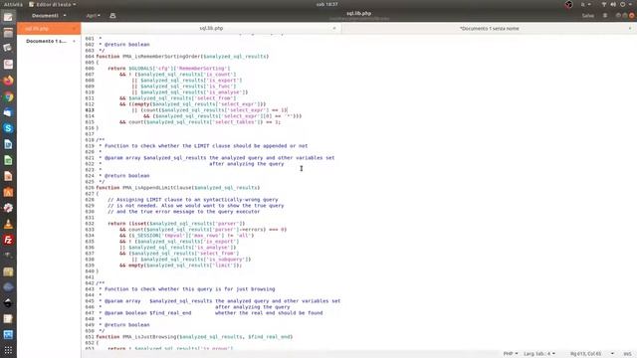Open the clock and calendar in top bar
Viewport: 637px width, 358px height.
(x=327, y=4)
